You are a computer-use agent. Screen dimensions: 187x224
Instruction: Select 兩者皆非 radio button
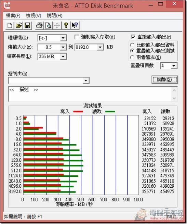[132, 57]
